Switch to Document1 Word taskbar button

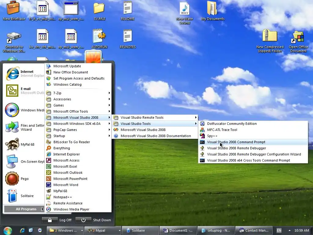[178, 230]
